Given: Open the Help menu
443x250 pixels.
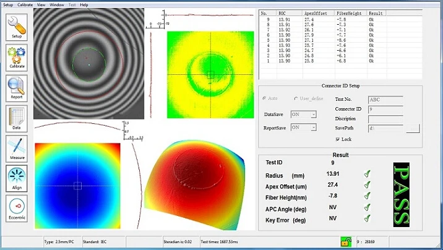Looking at the screenshot, I should click(84, 4).
